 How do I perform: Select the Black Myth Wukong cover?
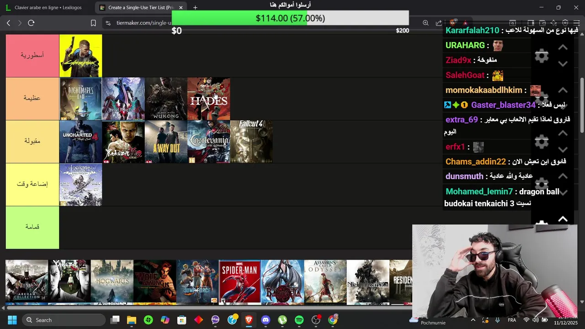(x=166, y=99)
